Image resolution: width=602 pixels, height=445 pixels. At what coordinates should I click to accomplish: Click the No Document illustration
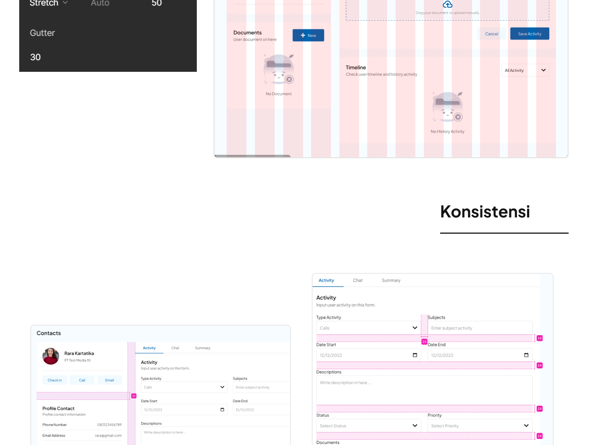pos(278,70)
